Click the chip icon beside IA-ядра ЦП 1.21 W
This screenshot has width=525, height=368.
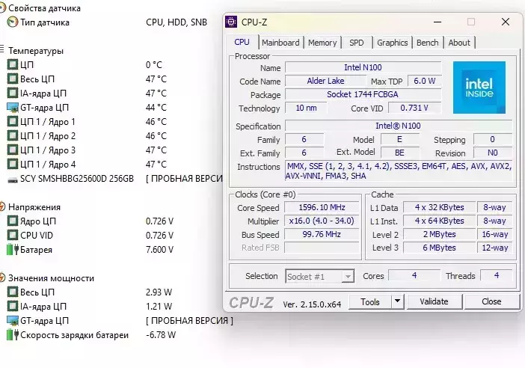click(x=13, y=307)
